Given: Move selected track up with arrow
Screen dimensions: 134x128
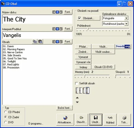Looking at the screenshot, I should [77, 98].
